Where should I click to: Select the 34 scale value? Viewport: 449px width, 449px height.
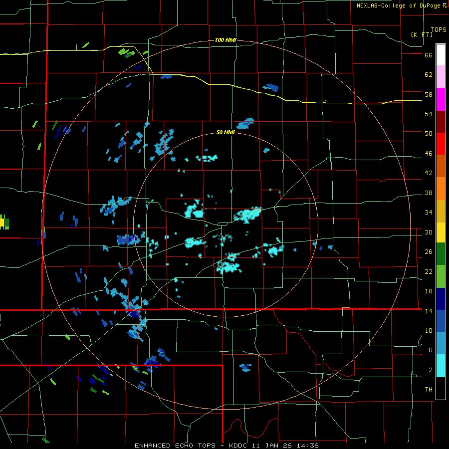coord(429,213)
